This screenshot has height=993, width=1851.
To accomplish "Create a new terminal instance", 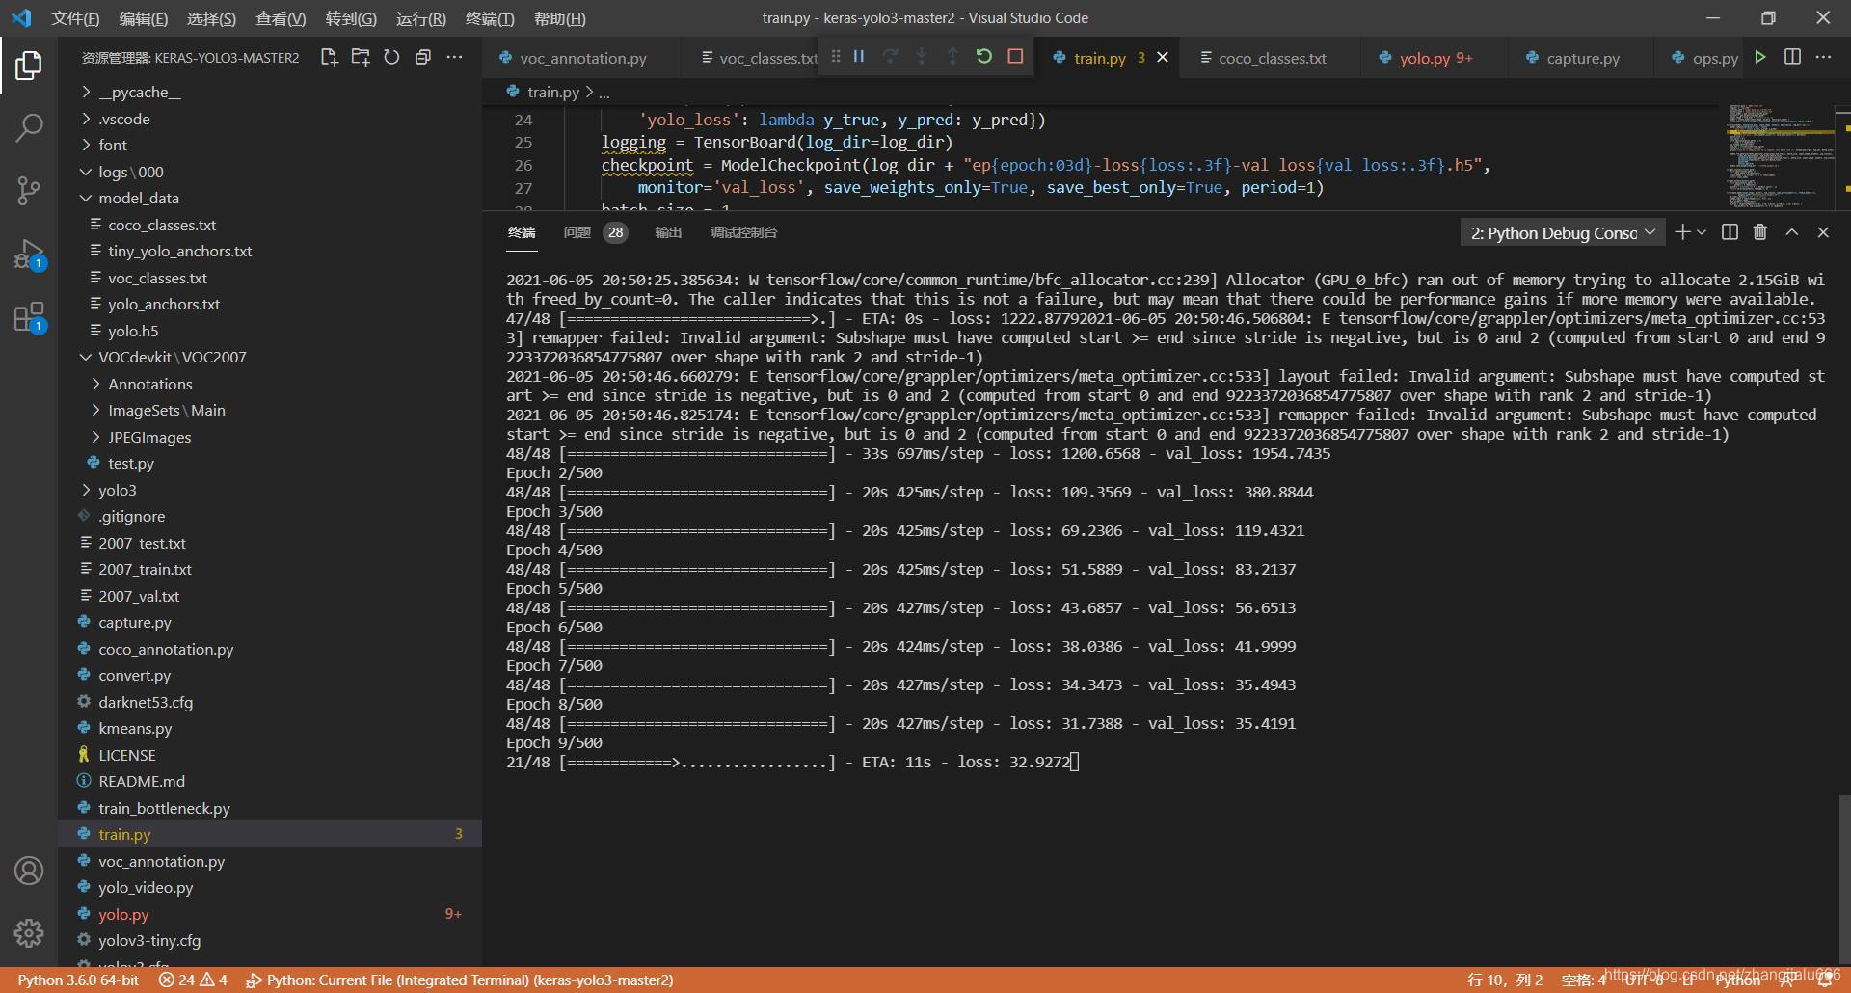I will pos(1682,232).
